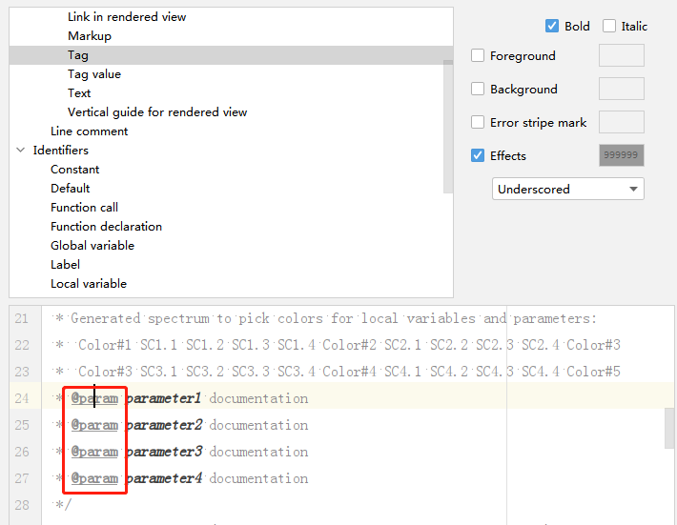Viewport: 677px width, 525px height.
Task: Uncheck the Bold checkbox
Action: tap(552, 26)
